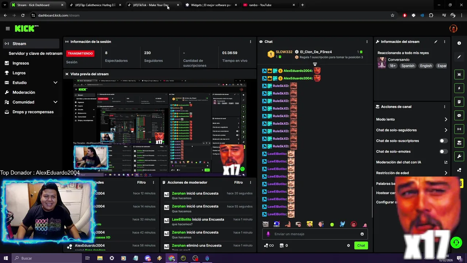The image size is (467, 263).
Task: Open Información de la sesión options menu
Action: pyautogui.click(x=250, y=42)
